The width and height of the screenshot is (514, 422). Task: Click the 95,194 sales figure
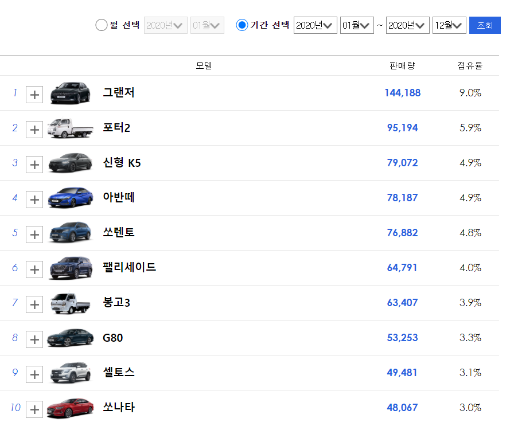click(x=403, y=128)
